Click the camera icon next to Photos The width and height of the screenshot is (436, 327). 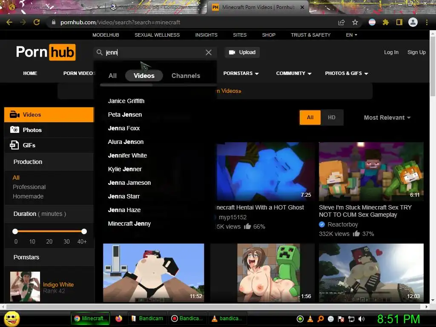click(x=14, y=129)
